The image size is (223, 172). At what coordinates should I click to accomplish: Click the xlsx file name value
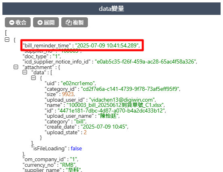(x=115, y=105)
